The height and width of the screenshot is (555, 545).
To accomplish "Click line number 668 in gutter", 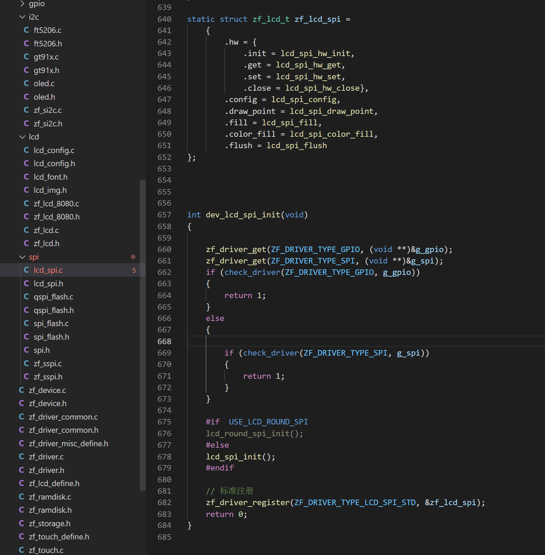I will point(164,341).
